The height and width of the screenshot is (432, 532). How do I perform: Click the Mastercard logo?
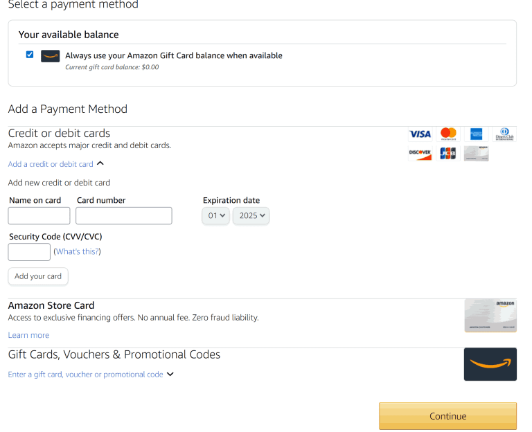448,134
